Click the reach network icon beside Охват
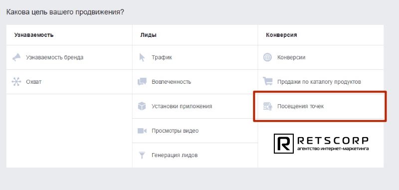Screen dimensions: 399x190 tap(16, 82)
